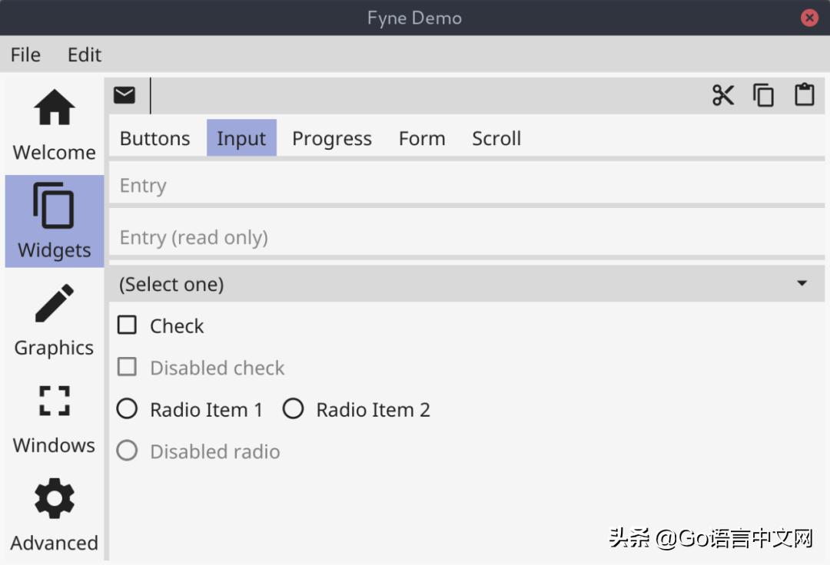Select Radio Item 1

click(x=128, y=409)
